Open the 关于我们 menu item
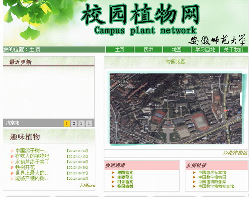The image size is (249, 197). pyautogui.click(x=233, y=49)
